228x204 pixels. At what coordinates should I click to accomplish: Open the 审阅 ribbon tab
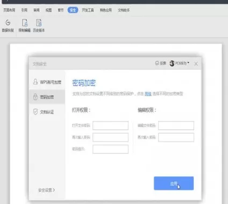[x=37, y=10]
